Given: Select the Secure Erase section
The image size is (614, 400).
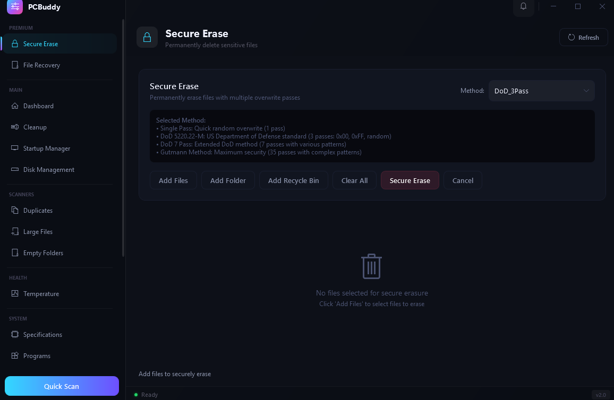Looking at the screenshot, I should (x=40, y=44).
